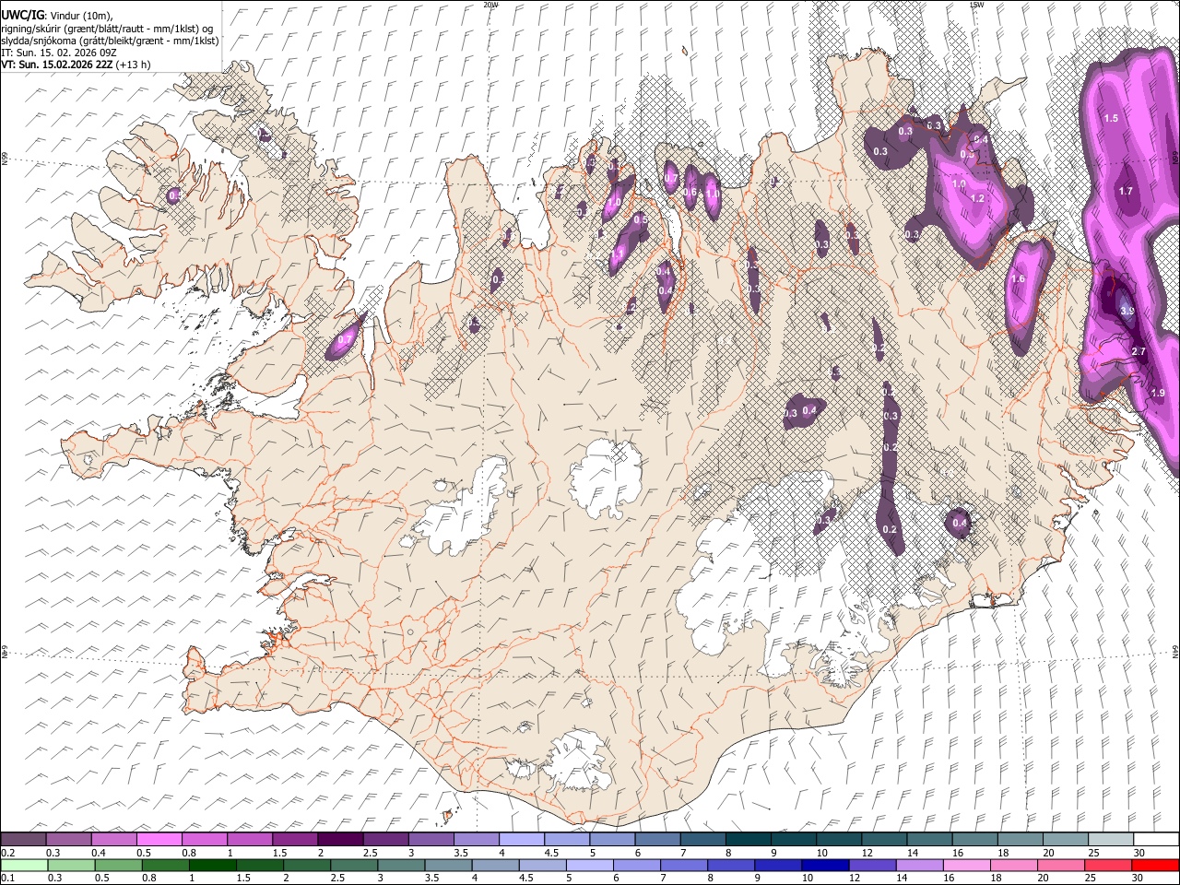Click the 1.9 snowfall value label
This screenshot has height=885, width=1180.
(x=1158, y=393)
